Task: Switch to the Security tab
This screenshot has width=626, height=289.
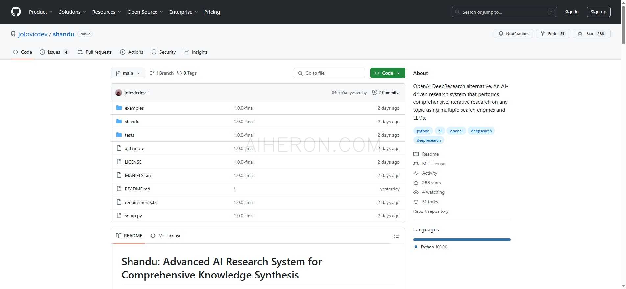Action: [163, 52]
